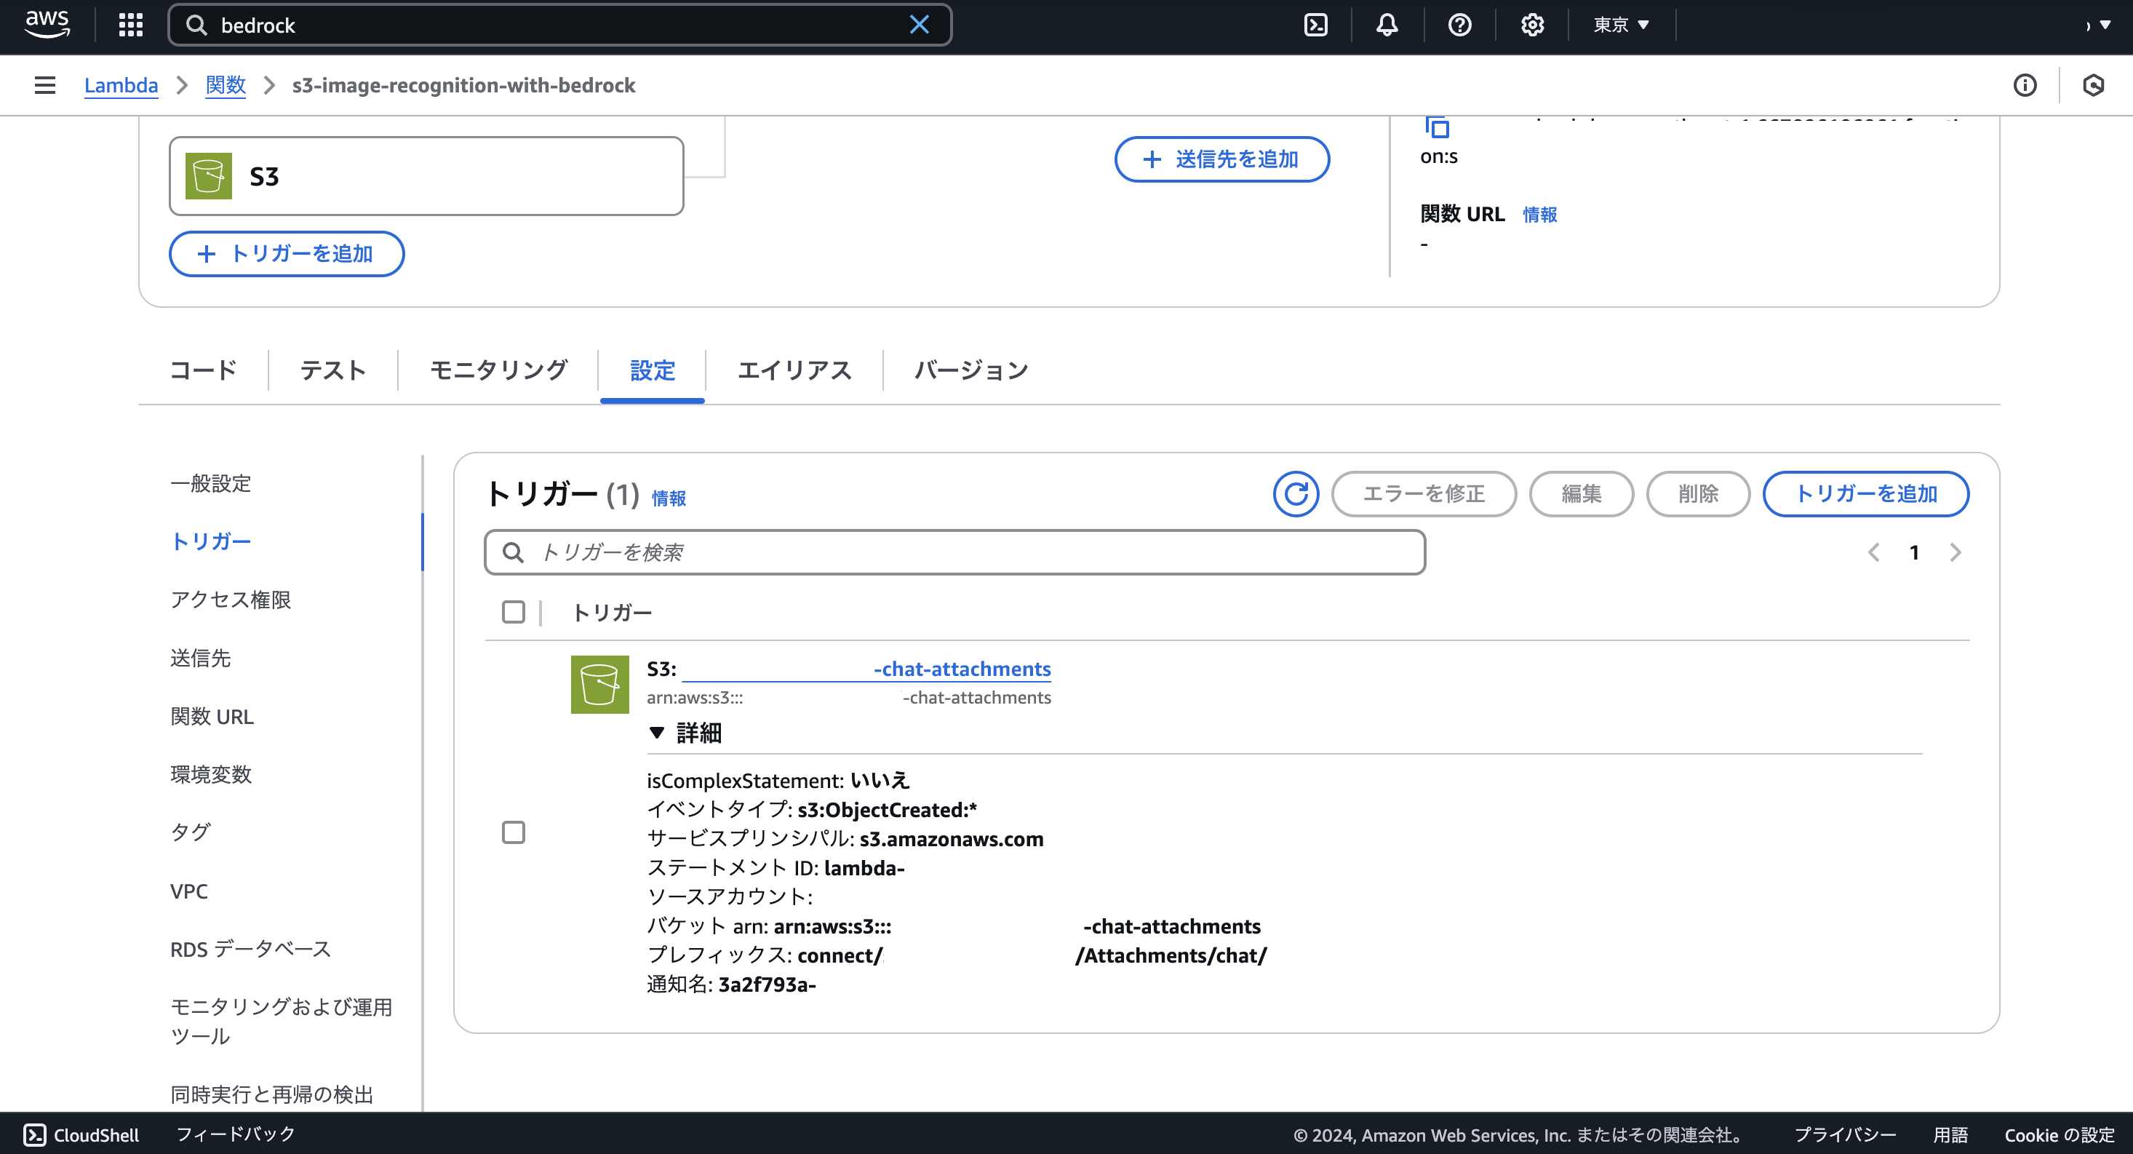Refresh the triggers list
Screen dimensions: 2133x1154
1295,494
